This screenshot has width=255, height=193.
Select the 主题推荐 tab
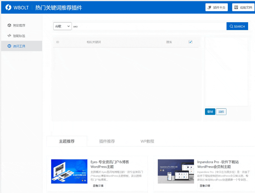coord(67,141)
